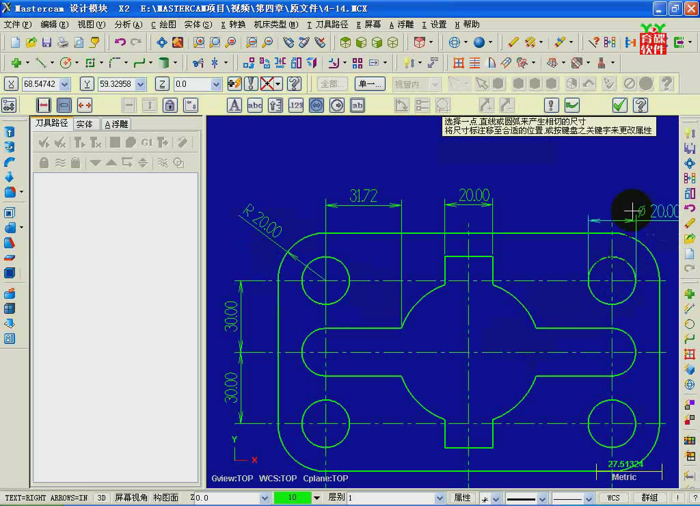Screen dimensions: 700x506
Task: Click the green plus create point icon
Action: point(16,63)
